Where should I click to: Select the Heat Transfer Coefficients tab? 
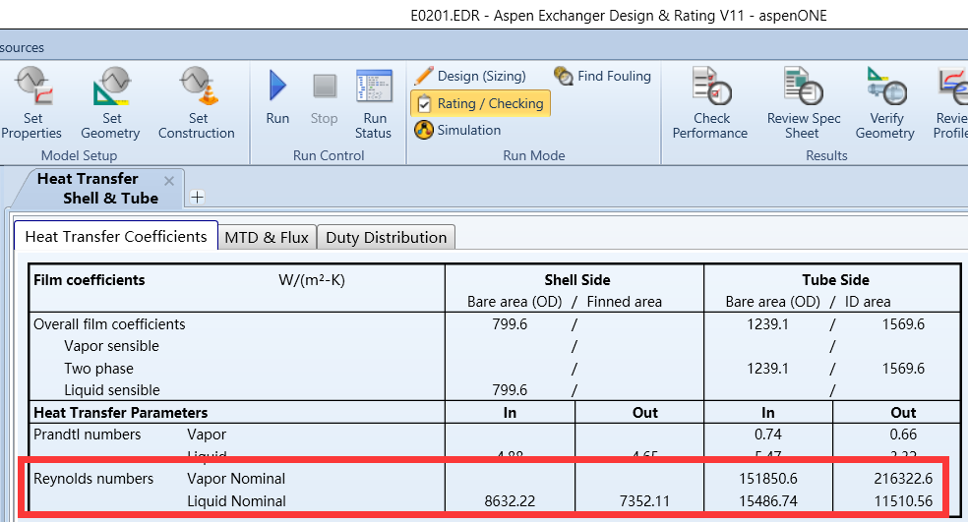pyautogui.click(x=116, y=236)
